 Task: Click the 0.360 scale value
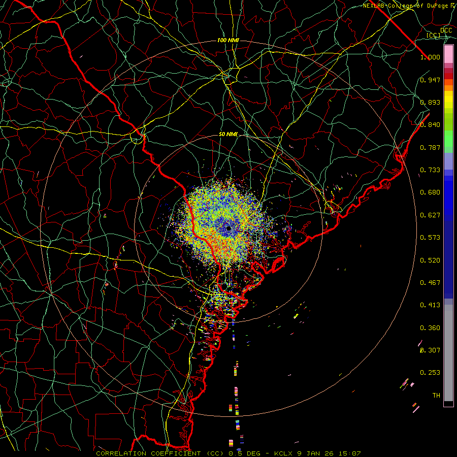430,328
